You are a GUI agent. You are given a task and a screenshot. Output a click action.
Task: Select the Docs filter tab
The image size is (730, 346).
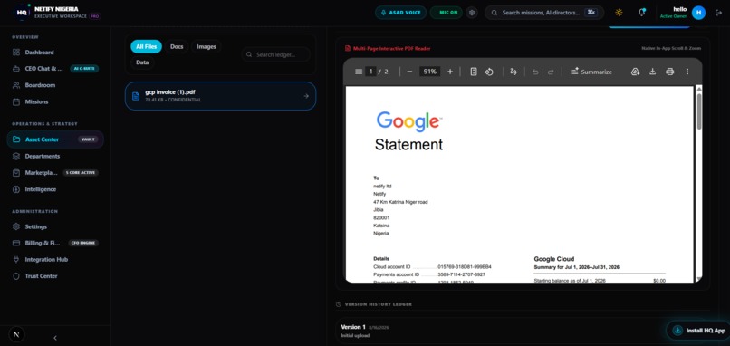coord(177,46)
